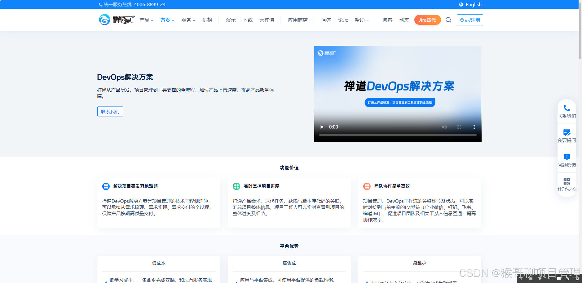582x283 pixels.
Task: Seek on the video progress bar
Action: pos(398,135)
